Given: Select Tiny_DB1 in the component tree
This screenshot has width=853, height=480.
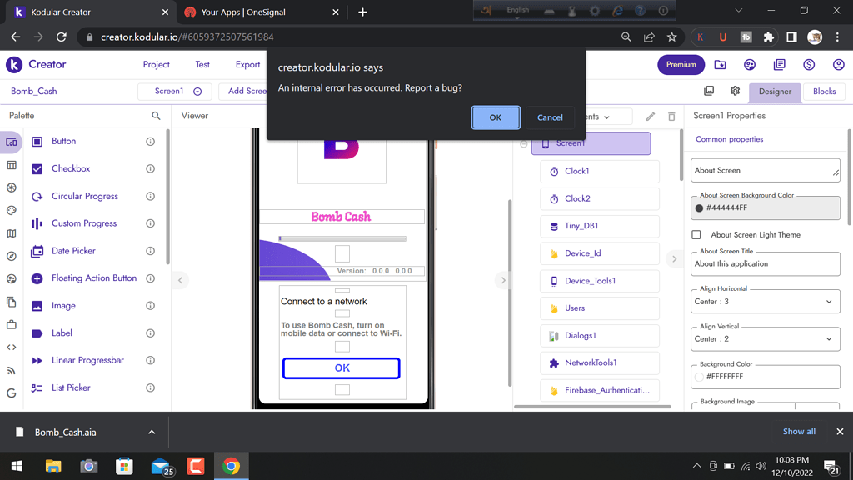Looking at the screenshot, I should [600, 226].
